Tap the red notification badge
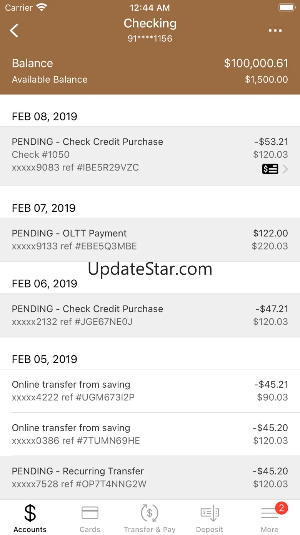Viewport: 300px width, 535px height. (281, 508)
